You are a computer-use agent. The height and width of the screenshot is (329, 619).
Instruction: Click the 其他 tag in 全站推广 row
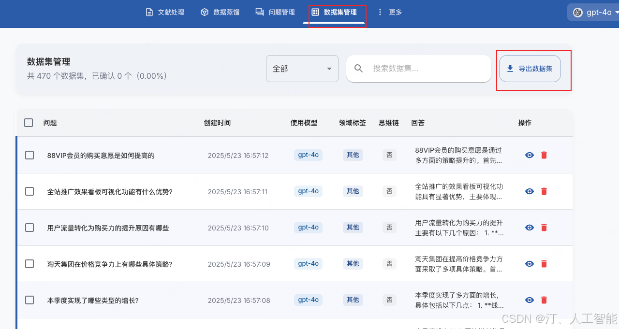point(353,191)
